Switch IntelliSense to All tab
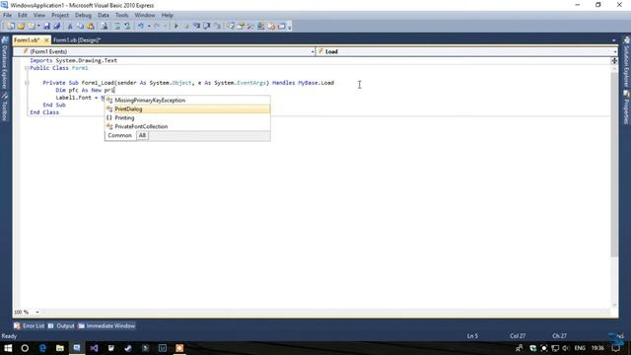Viewport: 631px width, 355px height. click(x=142, y=136)
